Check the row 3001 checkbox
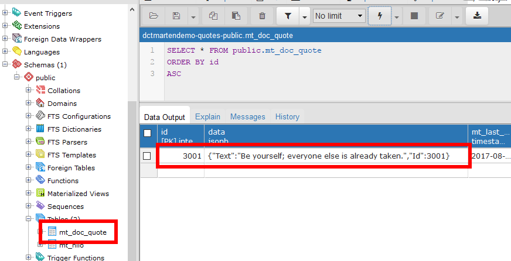Image resolution: width=511 pixels, height=261 pixels. click(x=147, y=156)
